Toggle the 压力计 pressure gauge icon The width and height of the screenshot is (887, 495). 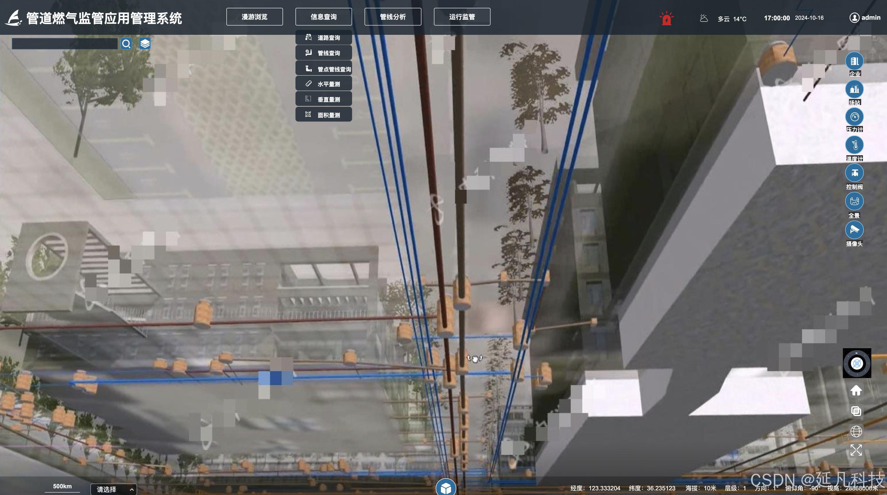(x=854, y=117)
